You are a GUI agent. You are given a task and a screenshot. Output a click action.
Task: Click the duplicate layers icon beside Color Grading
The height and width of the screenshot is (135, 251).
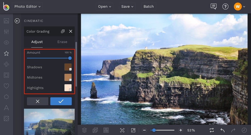tap(63, 31)
